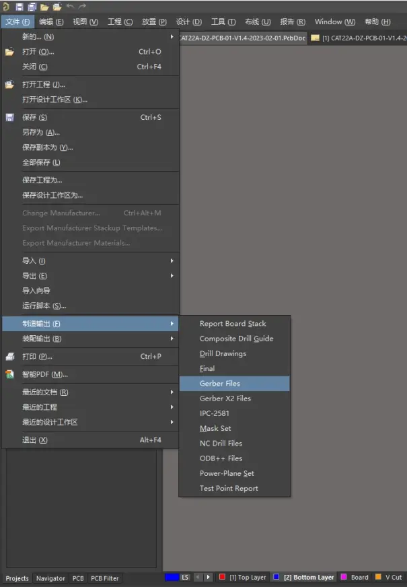Image resolution: width=407 pixels, height=587 pixels.
Task: Switch to the Navigator panel tab
Action: coord(50,578)
